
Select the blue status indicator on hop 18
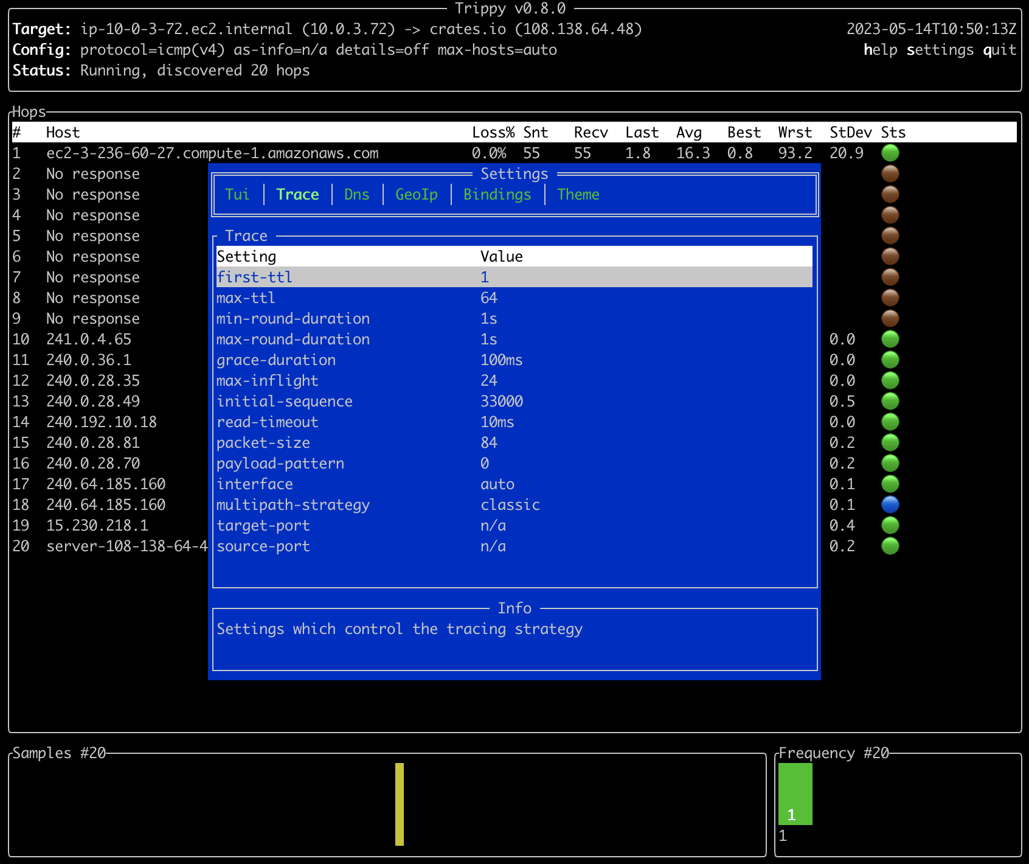pos(890,504)
